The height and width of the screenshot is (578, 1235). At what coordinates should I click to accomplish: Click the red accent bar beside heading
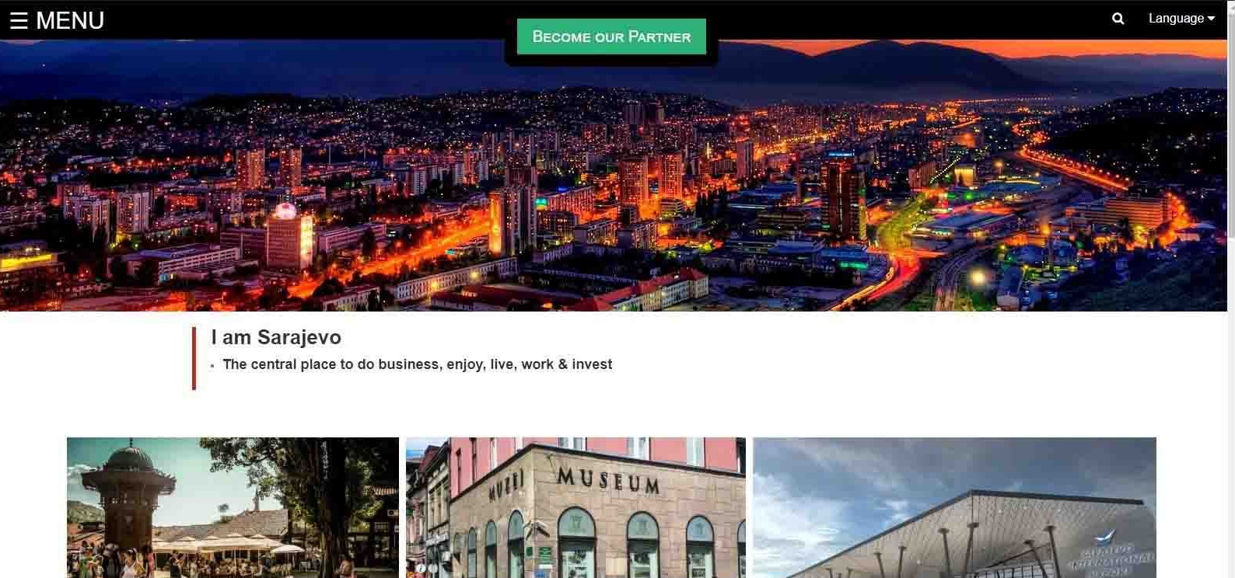(x=194, y=358)
